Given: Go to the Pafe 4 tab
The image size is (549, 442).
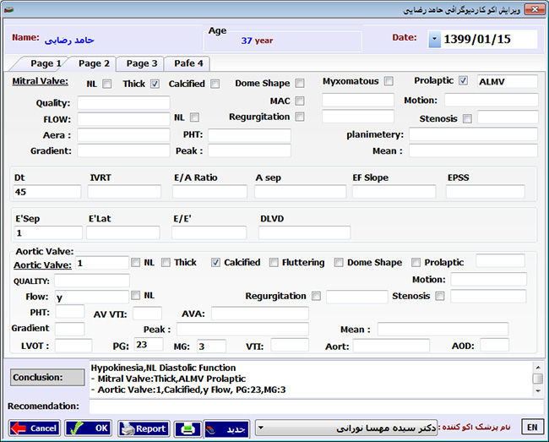Looking at the screenshot, I should 188,63.
